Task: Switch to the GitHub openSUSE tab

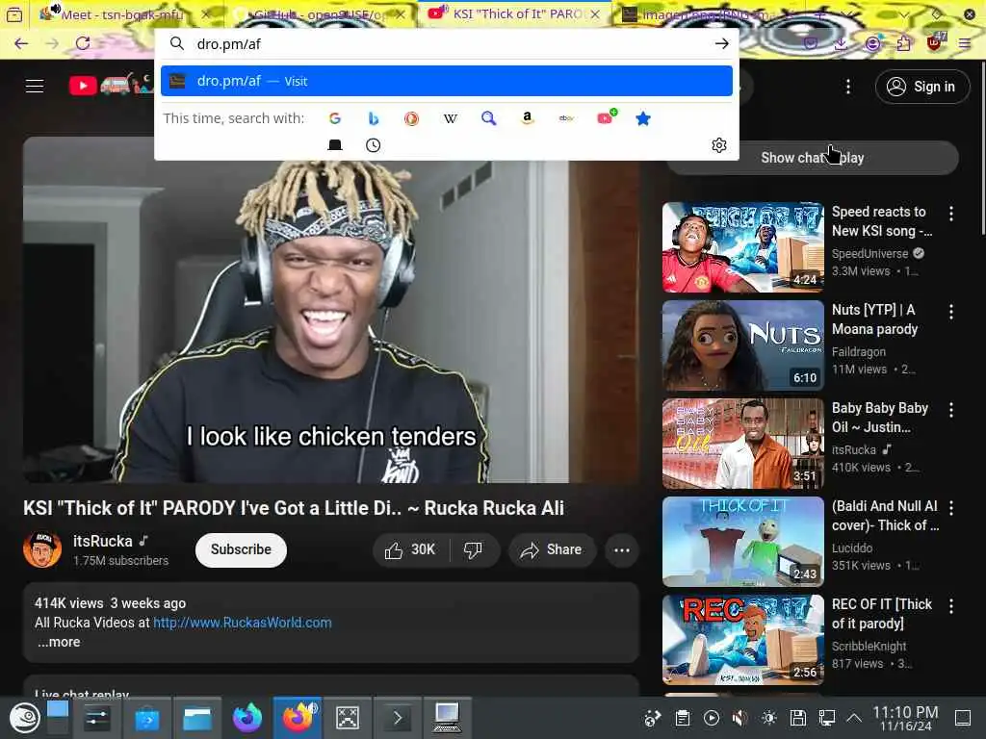Action: 321,13
